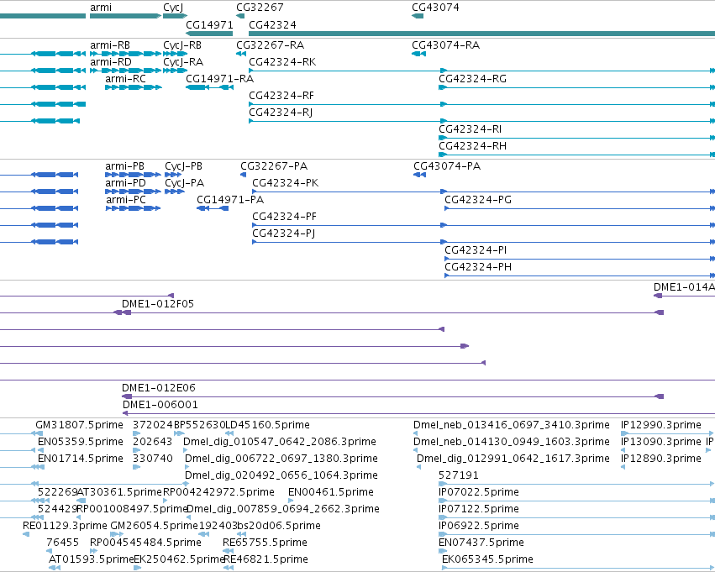Select the CG43074 gene arrow glyph

[418, 16]
